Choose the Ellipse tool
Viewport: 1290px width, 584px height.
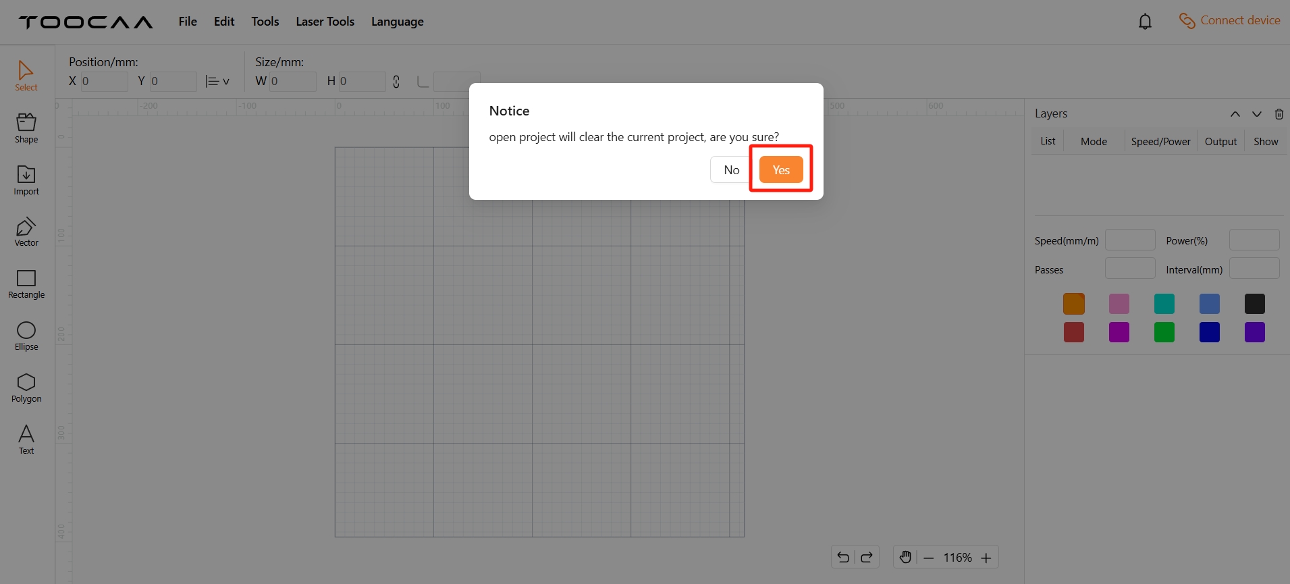(26, 336)
